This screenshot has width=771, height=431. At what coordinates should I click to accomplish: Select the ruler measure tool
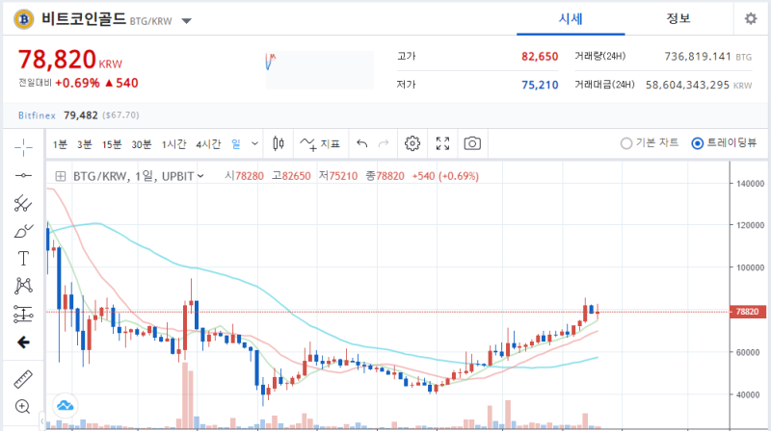(23, 379)
